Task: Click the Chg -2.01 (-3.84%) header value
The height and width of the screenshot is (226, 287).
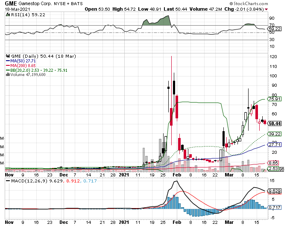Action: click(244, 9)
